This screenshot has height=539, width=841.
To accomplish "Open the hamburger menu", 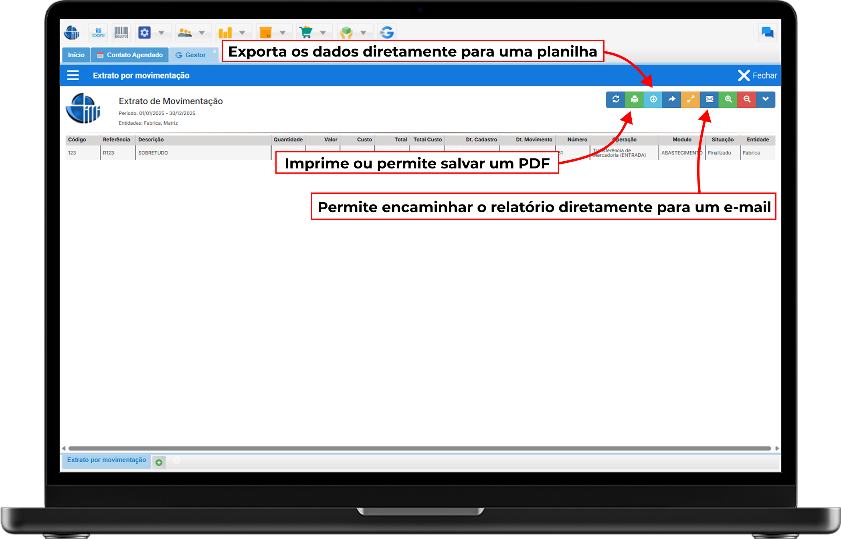I will click(73, 75).
